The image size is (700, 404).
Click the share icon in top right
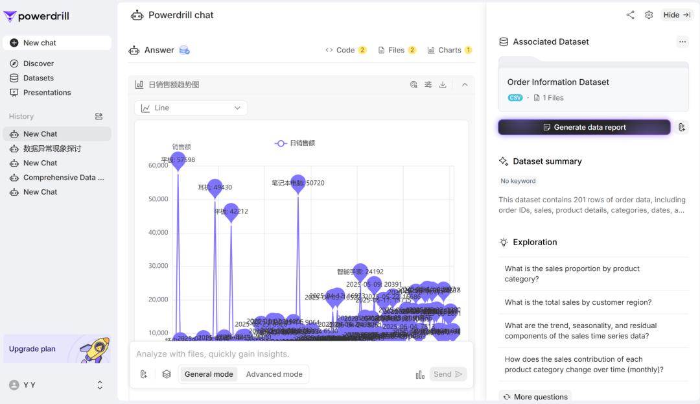630,15
